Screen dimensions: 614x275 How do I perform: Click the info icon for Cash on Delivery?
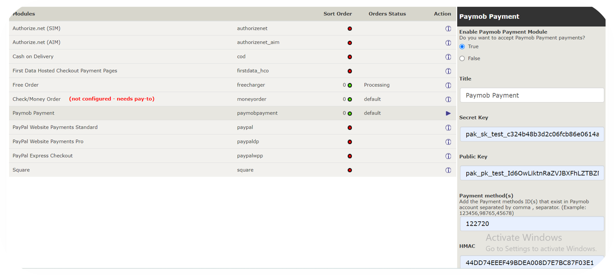click(x=448, y=57)
